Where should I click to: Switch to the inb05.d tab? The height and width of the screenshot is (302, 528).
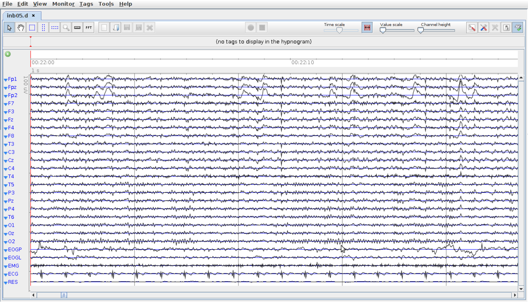coord(18,15)
